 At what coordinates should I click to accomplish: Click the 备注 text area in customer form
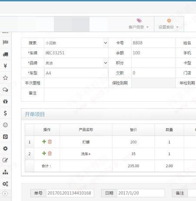coord(120,95)
